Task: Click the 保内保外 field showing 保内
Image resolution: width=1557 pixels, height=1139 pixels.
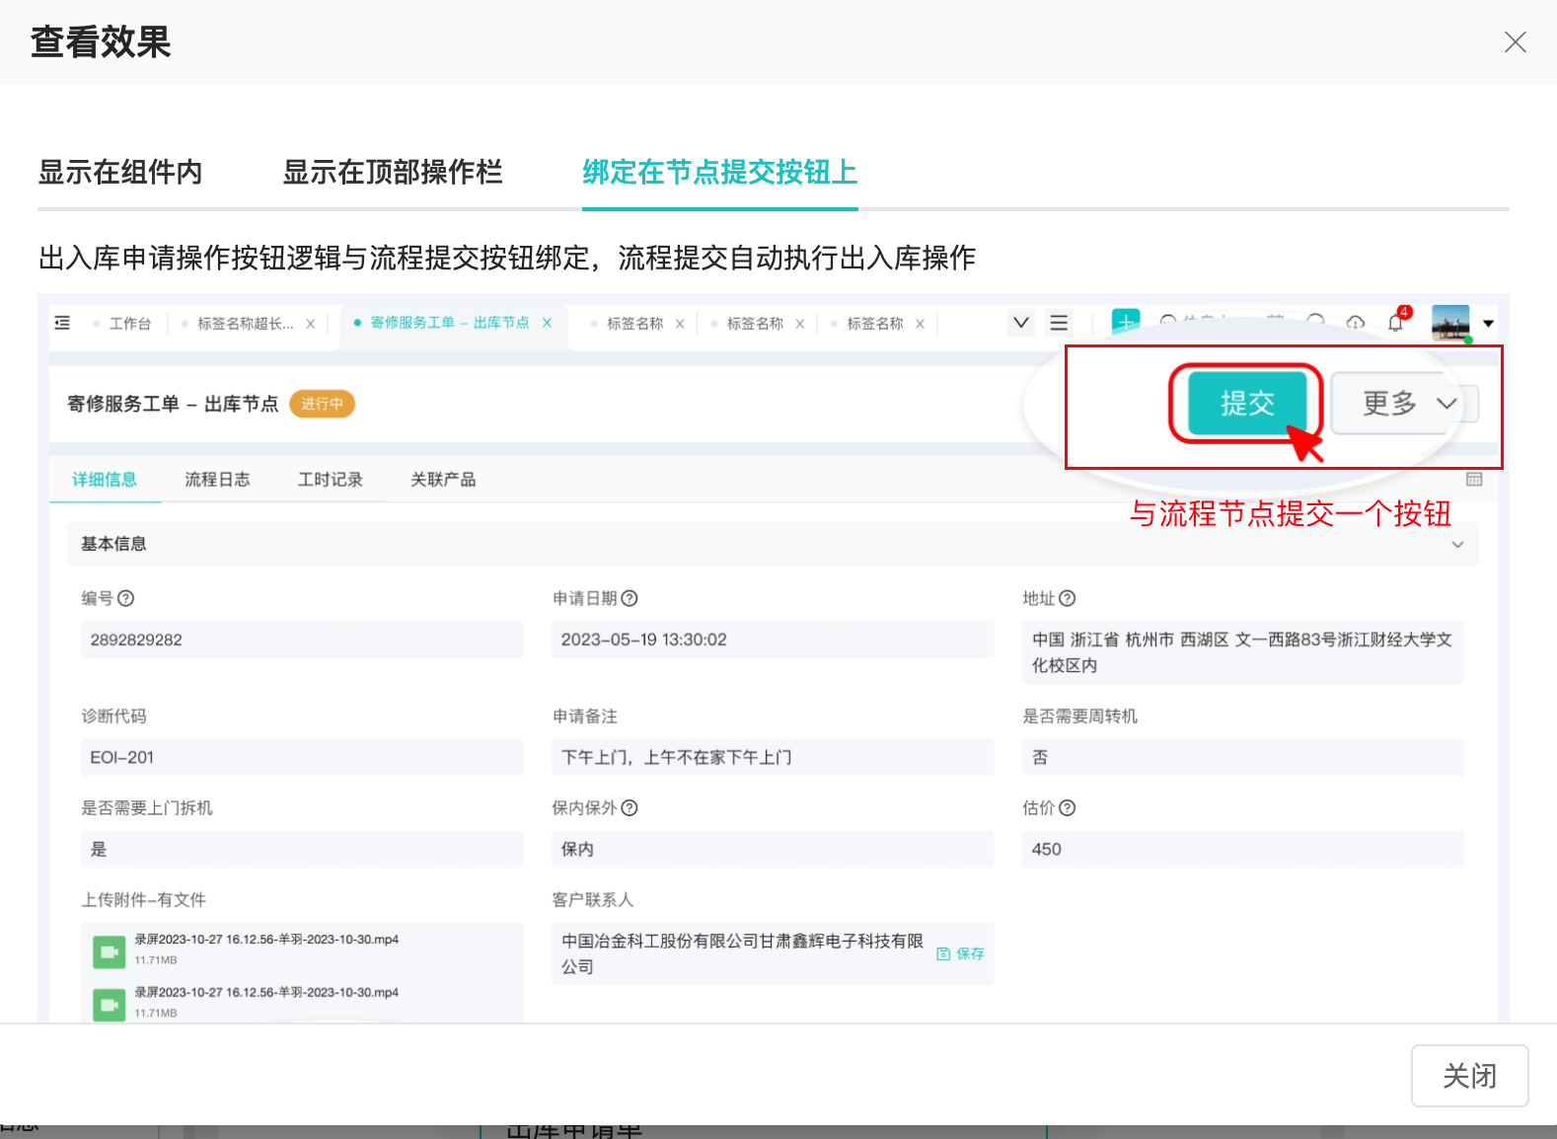Action: (x=773, y=849)
